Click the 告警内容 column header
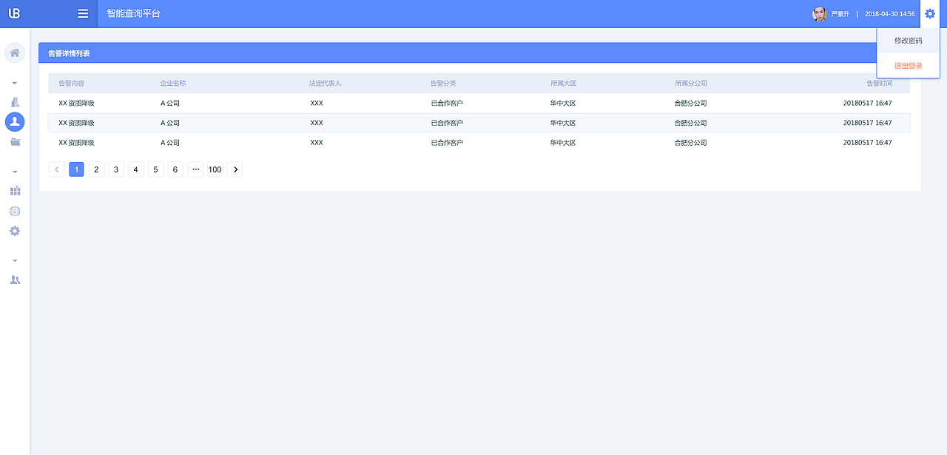 click(x=72, y=84)
